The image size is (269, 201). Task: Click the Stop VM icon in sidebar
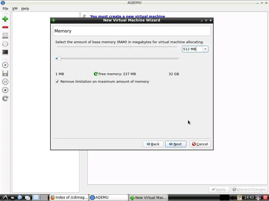tap(5, 90)
